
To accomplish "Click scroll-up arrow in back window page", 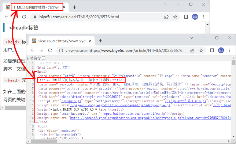I will point(207,24).
